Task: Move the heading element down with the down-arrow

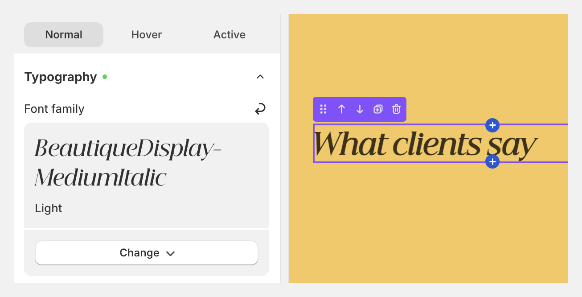Action: click(360, 109)
